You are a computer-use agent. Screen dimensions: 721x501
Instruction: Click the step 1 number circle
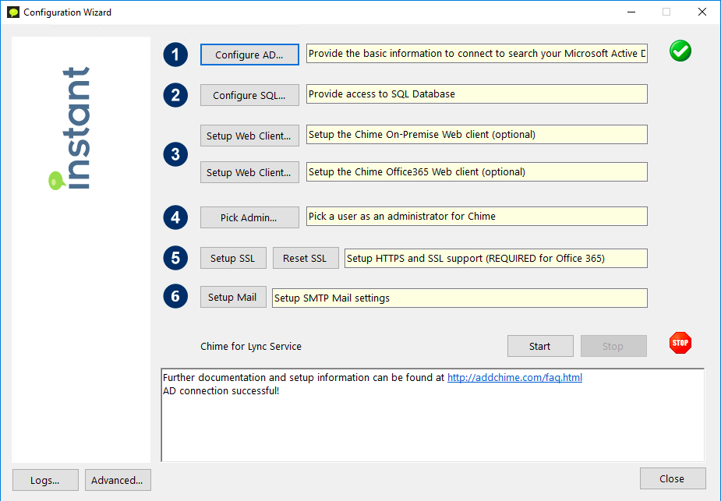(x=175, y=55)
